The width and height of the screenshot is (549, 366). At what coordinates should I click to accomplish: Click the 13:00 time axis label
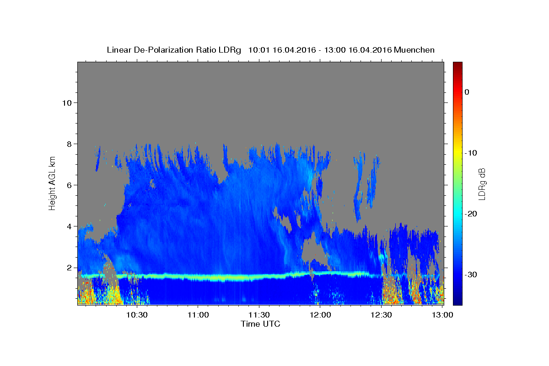pyautogui.click(x=442, y=315)
